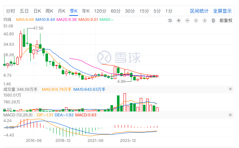Select the 年K tab
Viewport: 239px width, 148px height.
point(86,11)
